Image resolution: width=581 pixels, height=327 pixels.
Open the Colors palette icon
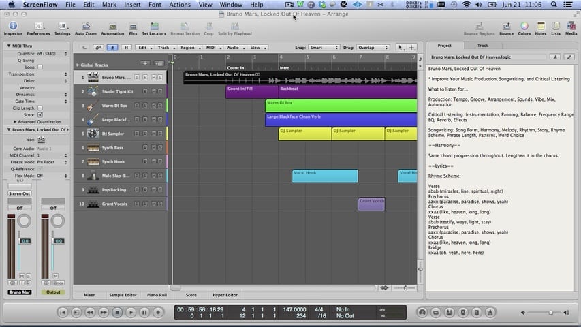click(524, 26)
